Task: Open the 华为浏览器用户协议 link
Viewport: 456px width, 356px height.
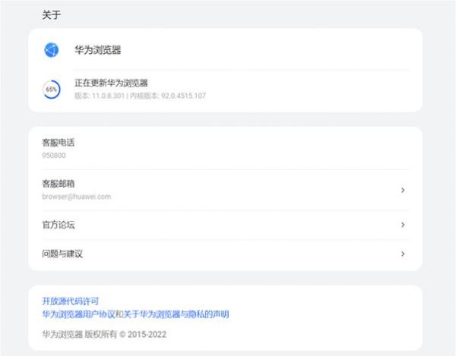Action: (x=79, y=314)
